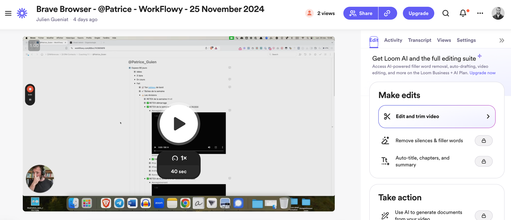Click the Auto-title text icon

(385, 161)
